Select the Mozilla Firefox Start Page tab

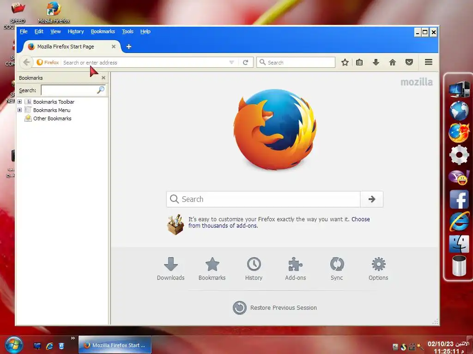click(x=72, y=47)
